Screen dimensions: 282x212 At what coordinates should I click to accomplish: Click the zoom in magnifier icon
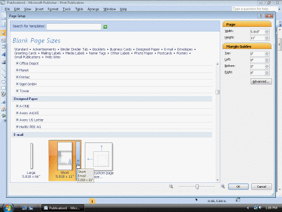click(223, 186)
